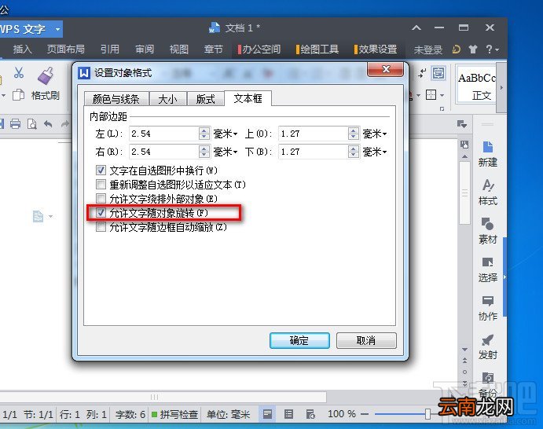Image resolution: width=543 pixels, height=429 pixels.
Task: Open the 审阅 ribbon tab
Action: click(x=145, y=49)
